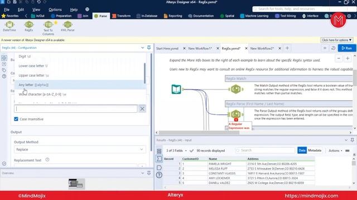
Task: Switch to the Transform palette tab
Action: 122,16
